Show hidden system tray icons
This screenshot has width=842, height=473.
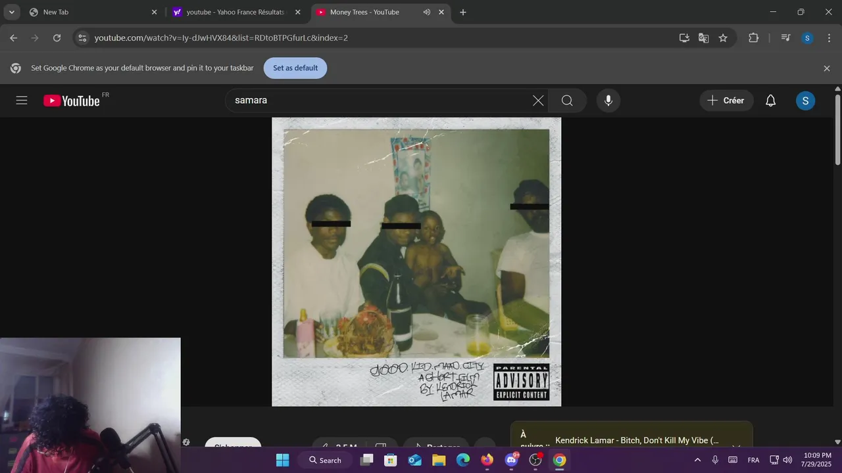click(x=697, y=460)
